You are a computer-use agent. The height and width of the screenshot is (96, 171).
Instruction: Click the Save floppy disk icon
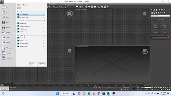click(x=3, y=22)
